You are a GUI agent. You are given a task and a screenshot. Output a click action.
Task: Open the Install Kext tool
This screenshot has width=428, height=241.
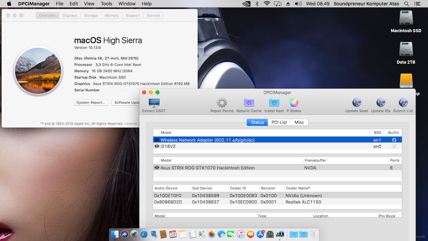click(x=274, y=103)
